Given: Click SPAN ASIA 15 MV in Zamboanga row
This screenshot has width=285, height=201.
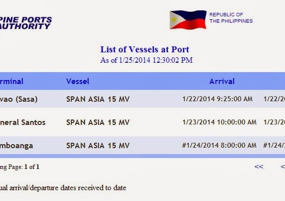Looking at the screenshot, I should pyautogui.click(x=98, y=146).
